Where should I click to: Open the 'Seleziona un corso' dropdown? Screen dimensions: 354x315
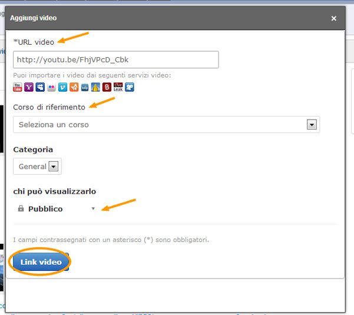[166, 125]
